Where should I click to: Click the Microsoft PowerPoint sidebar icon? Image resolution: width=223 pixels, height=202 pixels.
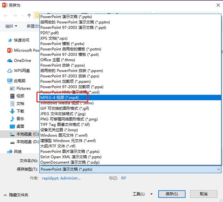tap(10, 50)
